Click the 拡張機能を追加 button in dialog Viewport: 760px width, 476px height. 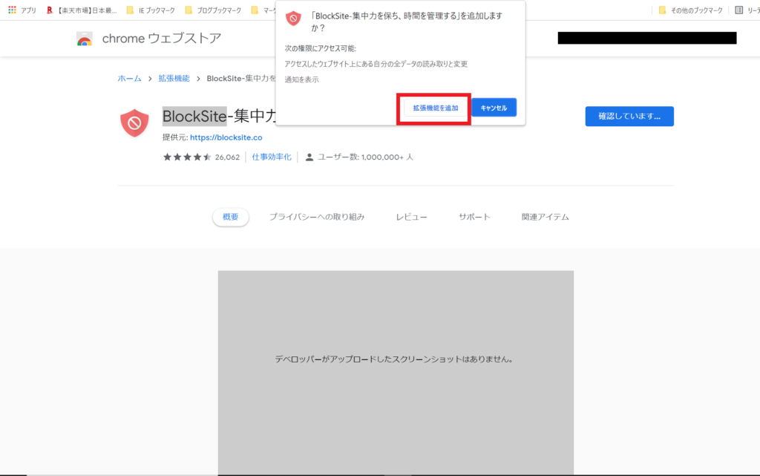coord(435,108)
